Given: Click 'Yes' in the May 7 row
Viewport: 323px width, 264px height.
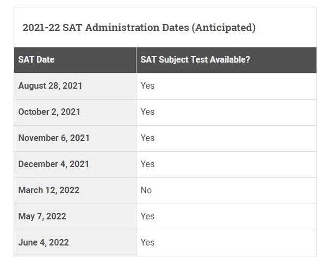Looking at the screenshot, I should pyautogui.click(x=147, y=216).
